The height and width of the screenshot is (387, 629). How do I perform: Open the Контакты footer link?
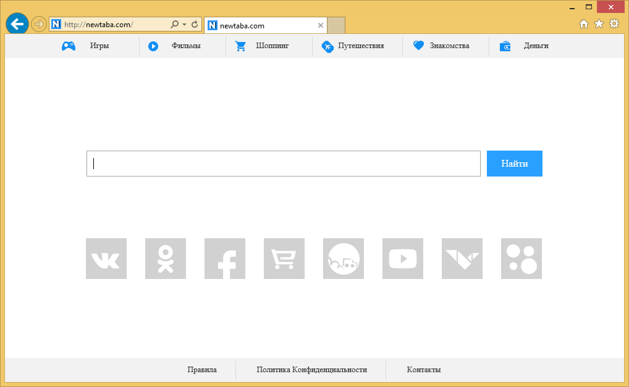point(424,370)
